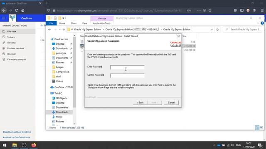
Task: Click the navigation pane scroll down arrow
Action: (74, 124)
